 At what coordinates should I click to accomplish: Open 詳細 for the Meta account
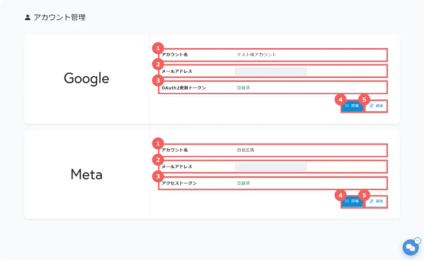coord(352,201)
